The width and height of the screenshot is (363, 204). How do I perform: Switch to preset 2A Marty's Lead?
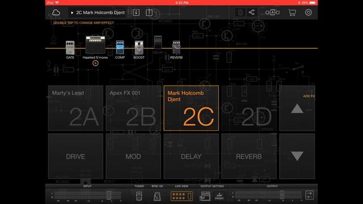pos(75,108)
